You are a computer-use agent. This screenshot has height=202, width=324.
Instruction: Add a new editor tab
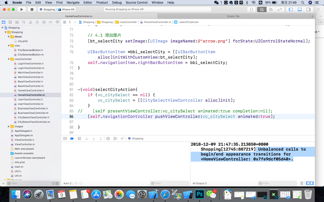312,16
